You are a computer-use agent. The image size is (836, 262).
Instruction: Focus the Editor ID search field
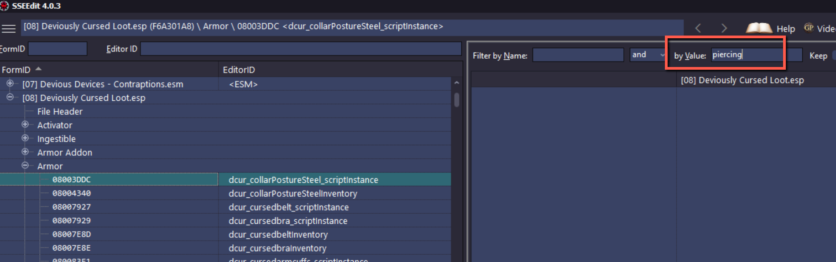click(301, 49)
